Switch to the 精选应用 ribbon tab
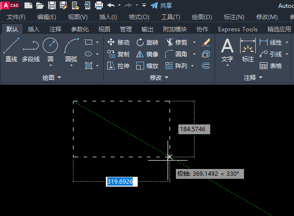The width and height of the screenshot is (294, 216). coord(279,29)
